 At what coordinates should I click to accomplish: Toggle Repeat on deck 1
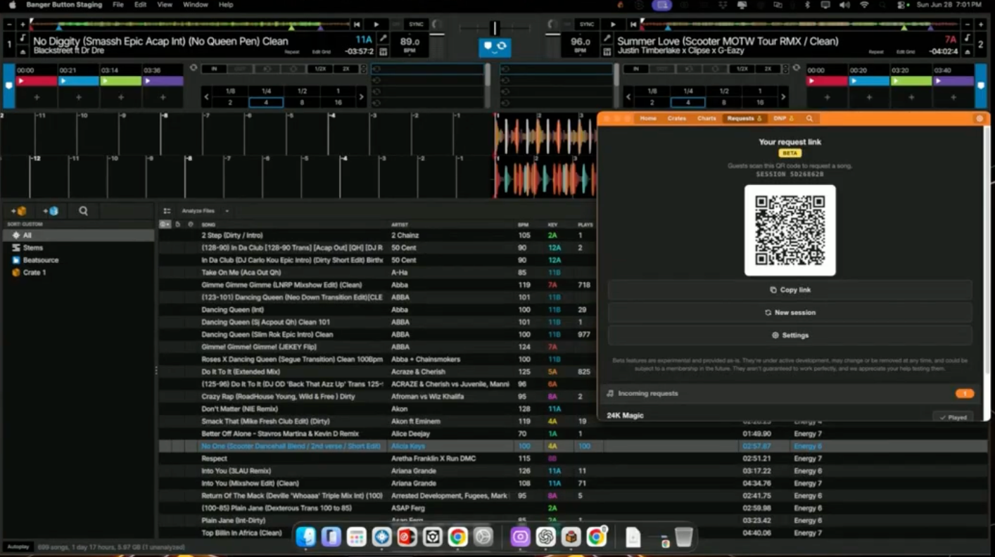click(x=292, y=52)
